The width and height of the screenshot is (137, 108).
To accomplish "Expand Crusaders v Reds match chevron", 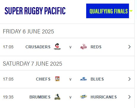I will [x=129, y=47].
